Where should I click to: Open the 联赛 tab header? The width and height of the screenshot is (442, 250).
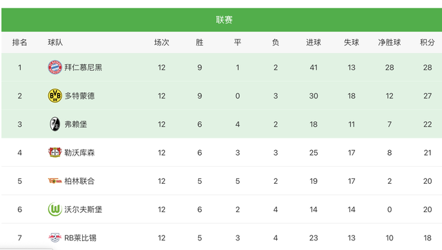(224, 20)
